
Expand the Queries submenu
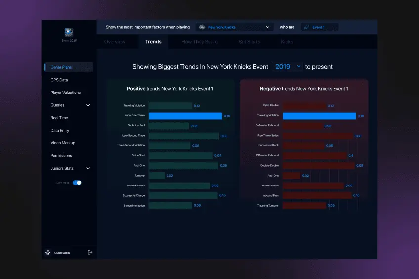[x=88, y=105]
